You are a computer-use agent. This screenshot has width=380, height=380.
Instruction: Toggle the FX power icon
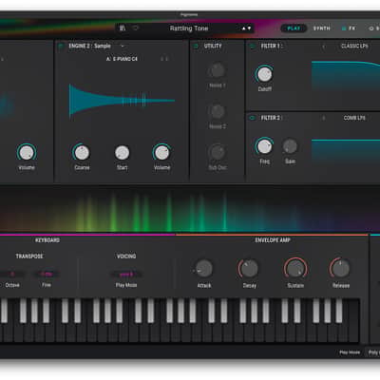344,28
